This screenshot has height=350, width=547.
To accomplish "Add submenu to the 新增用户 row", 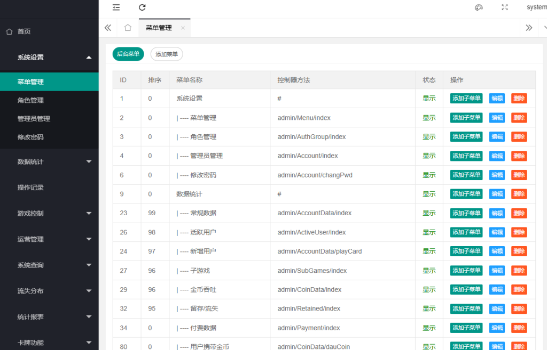I will (466, 251).
